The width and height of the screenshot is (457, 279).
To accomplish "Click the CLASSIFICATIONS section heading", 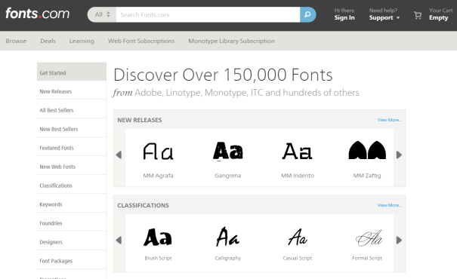I will pos(143,205).
